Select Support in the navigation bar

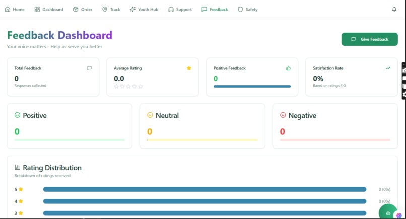pyautogui.click(x=180, y=10)
